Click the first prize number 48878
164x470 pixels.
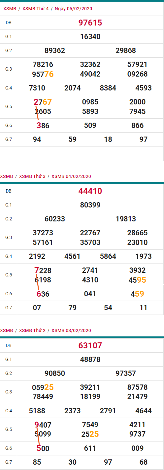pos(90,359)
